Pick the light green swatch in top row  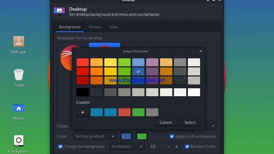(x=125, y=62)
